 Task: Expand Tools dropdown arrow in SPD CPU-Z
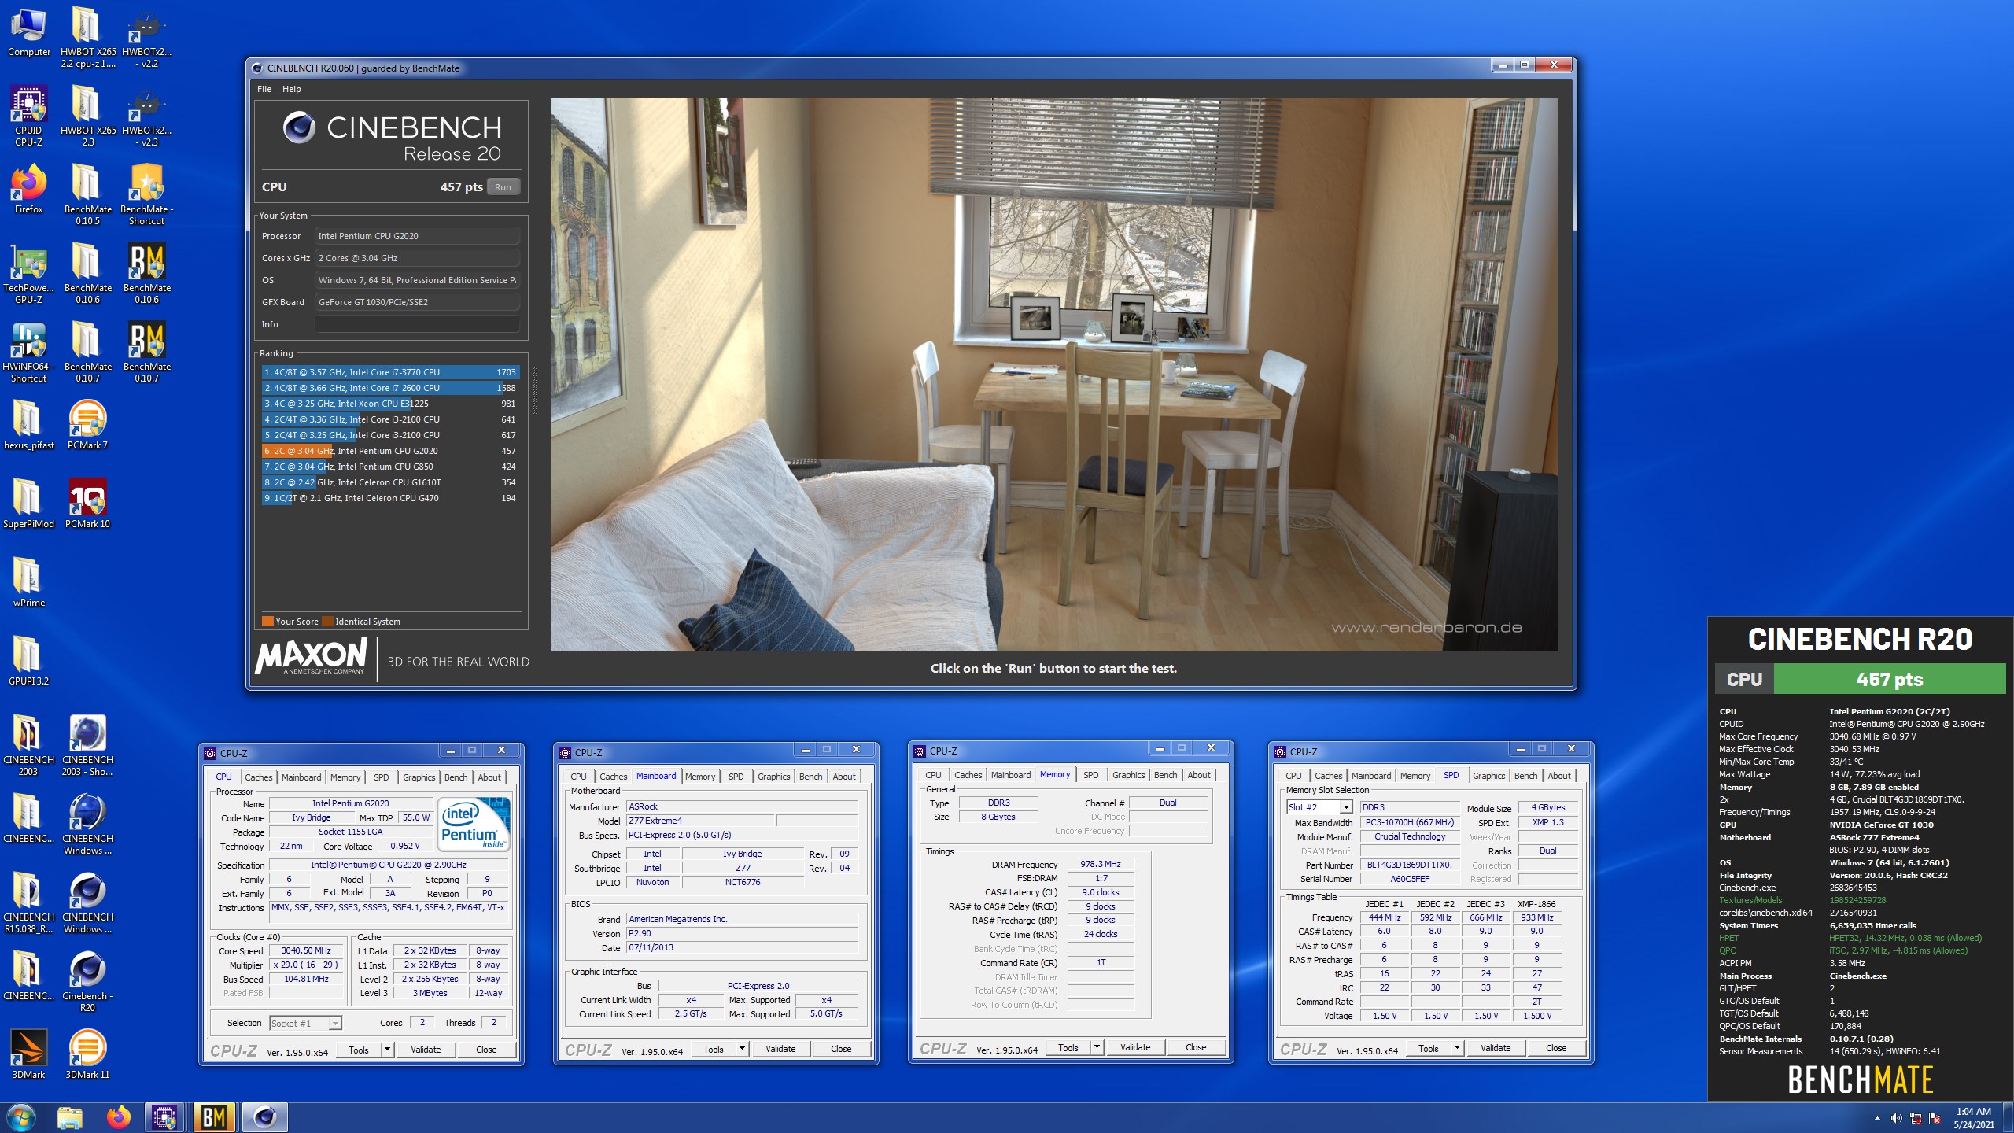pyautogui.click(x=1456, y=1048)
